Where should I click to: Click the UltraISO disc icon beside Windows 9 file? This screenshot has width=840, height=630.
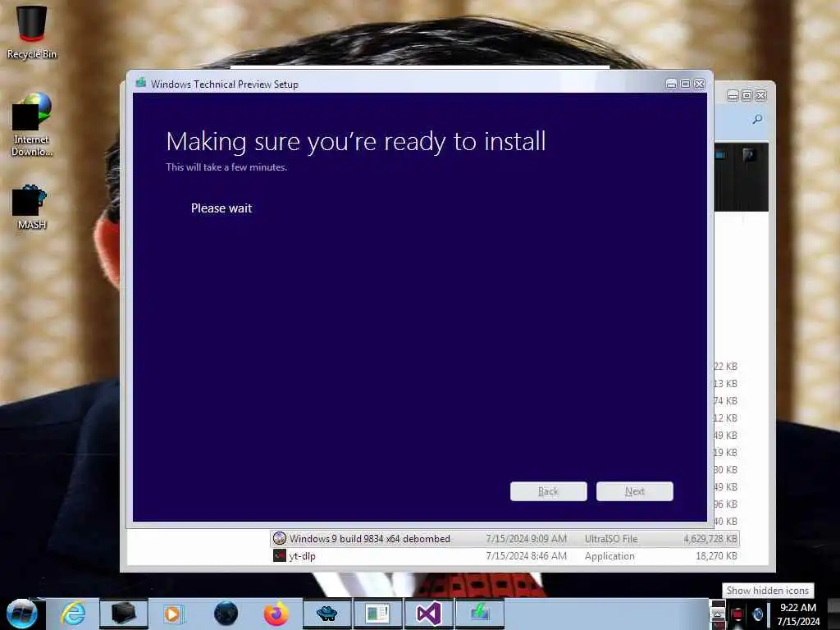pos(279,538)
